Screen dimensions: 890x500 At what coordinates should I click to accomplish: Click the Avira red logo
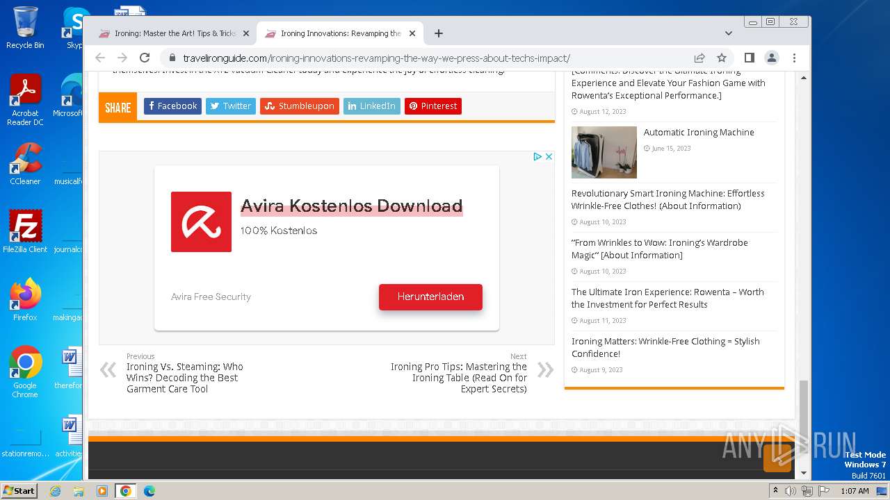coord(201,222)
